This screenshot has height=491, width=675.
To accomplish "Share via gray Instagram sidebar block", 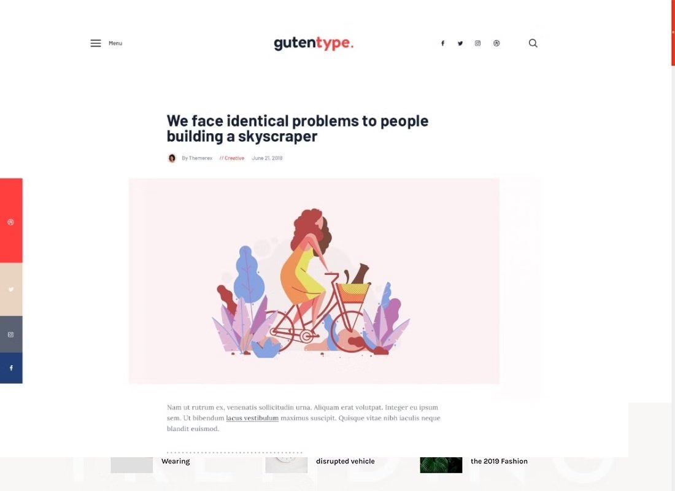I will tap(11, 334).
